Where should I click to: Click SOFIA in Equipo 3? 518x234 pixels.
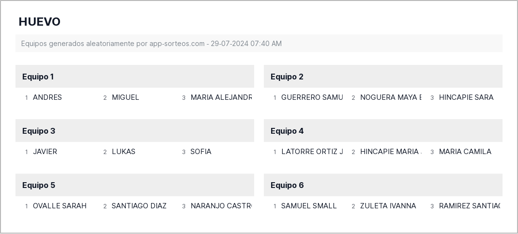tap(201, 152)
